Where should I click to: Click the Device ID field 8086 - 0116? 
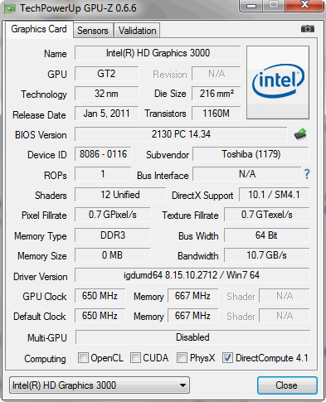(103, 154)
